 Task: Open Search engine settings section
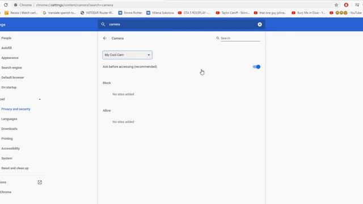(11, 68)
